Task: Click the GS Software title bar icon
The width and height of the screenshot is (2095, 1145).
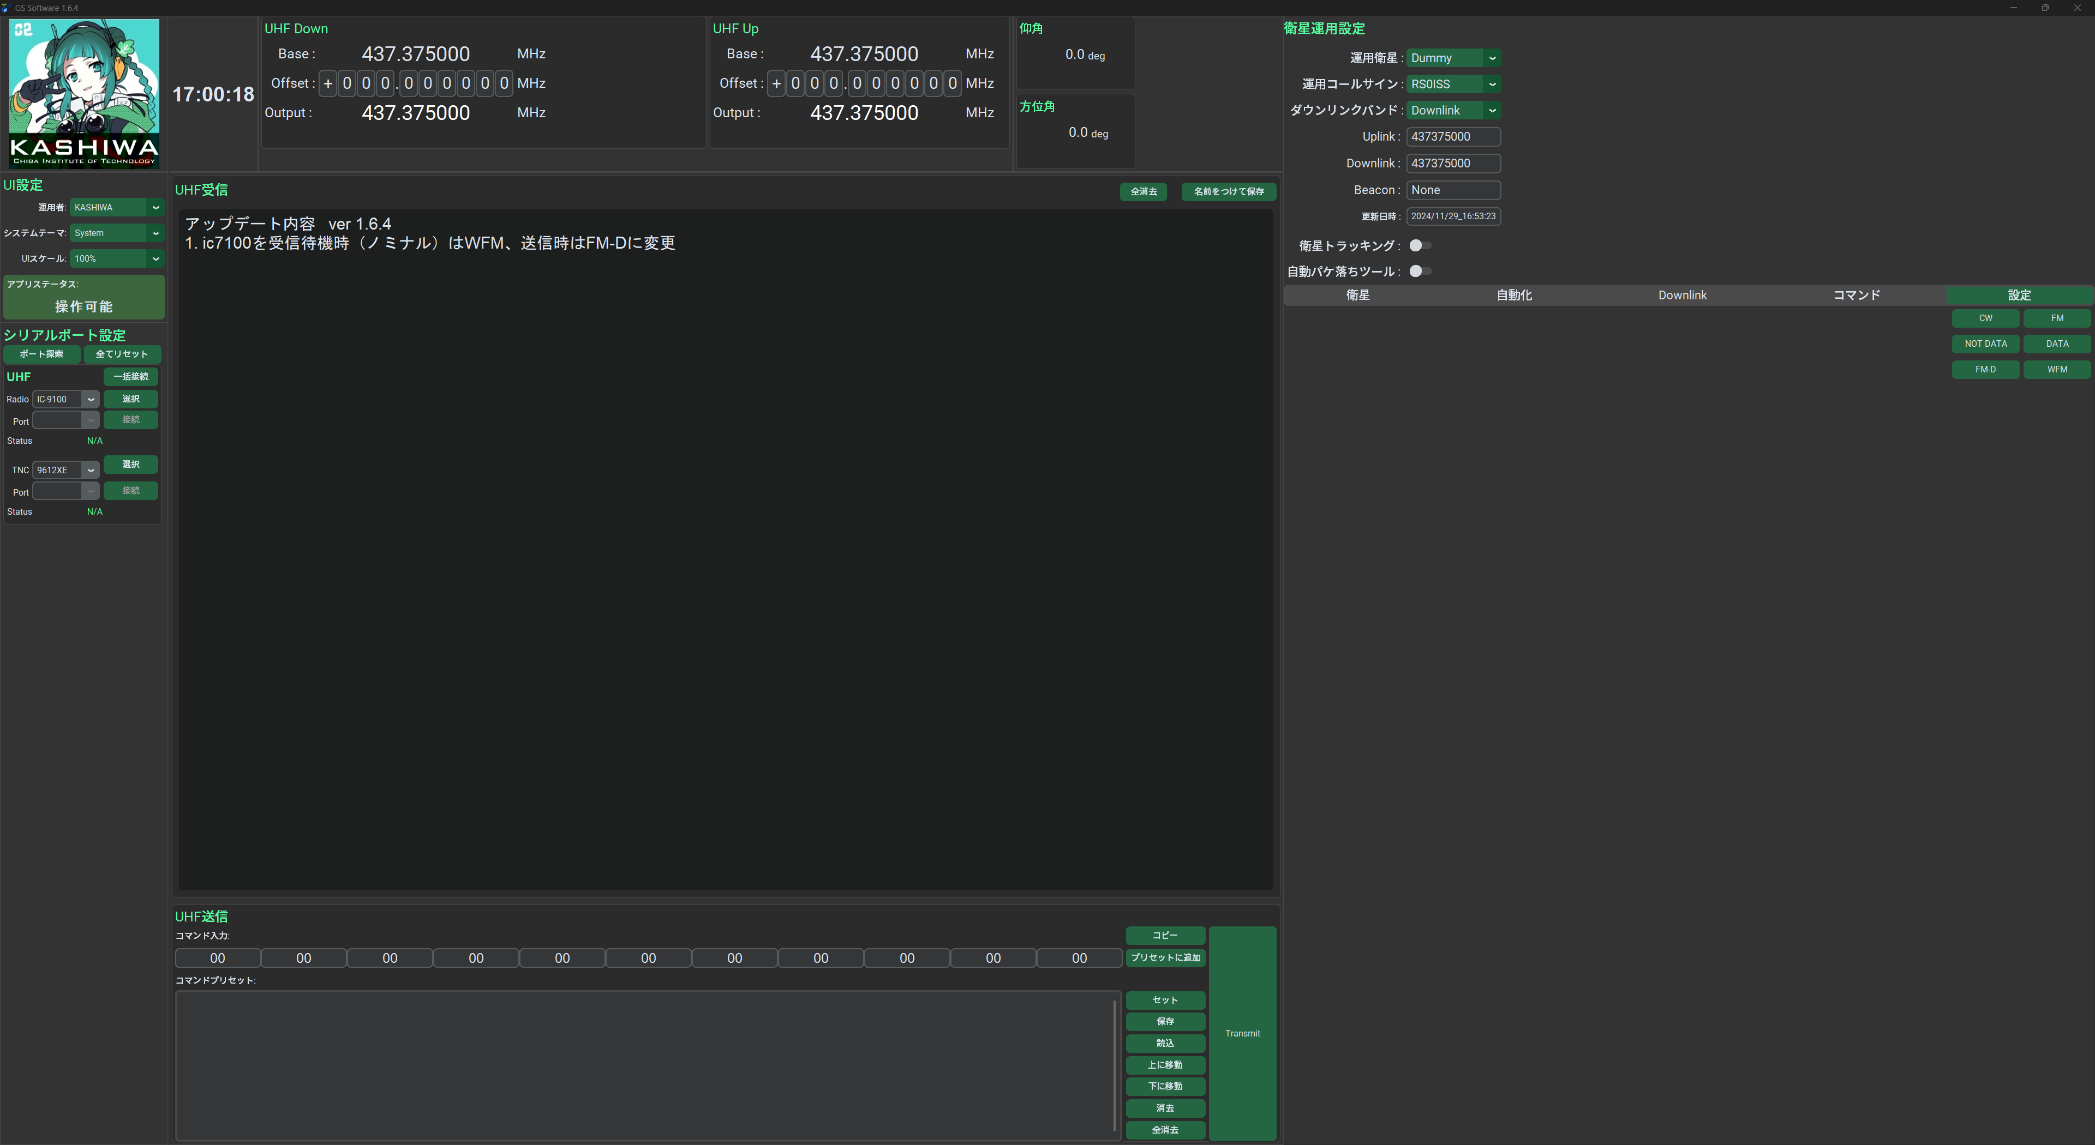Action: point(5,7)
